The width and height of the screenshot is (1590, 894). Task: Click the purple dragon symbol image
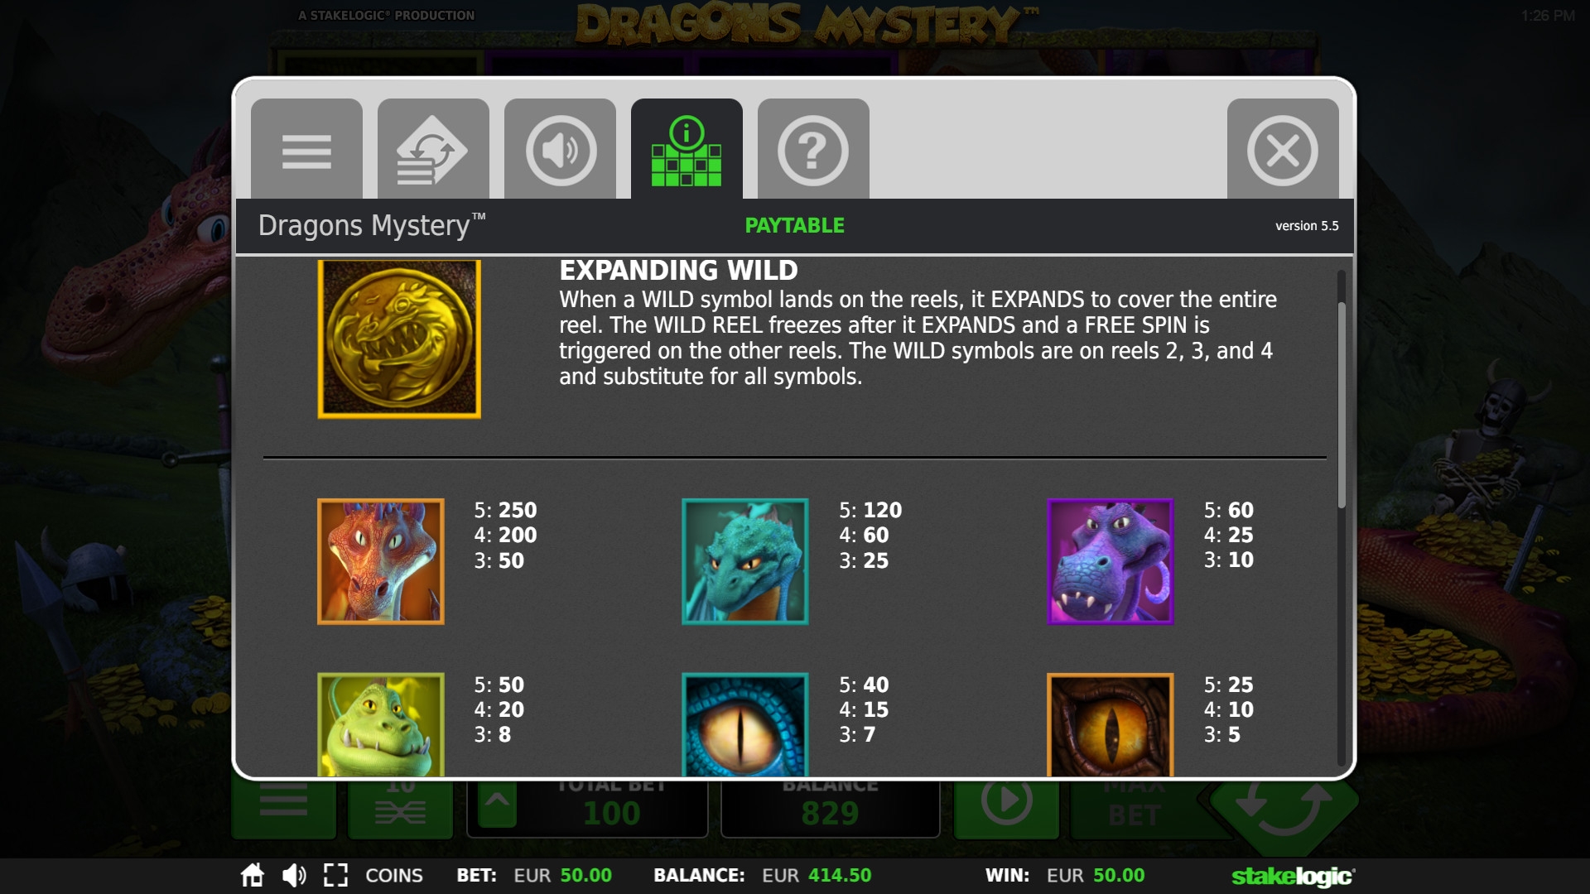tap(1111, 561)
